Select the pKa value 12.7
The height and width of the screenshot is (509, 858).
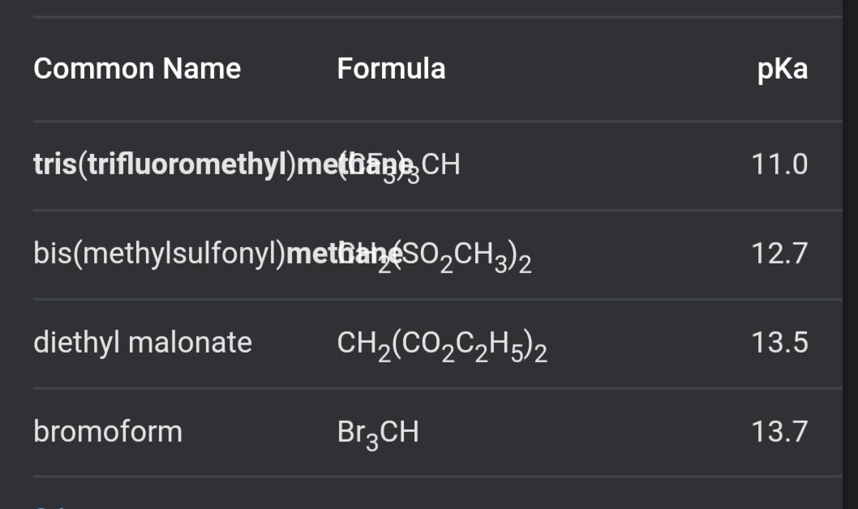coord(779,254)
